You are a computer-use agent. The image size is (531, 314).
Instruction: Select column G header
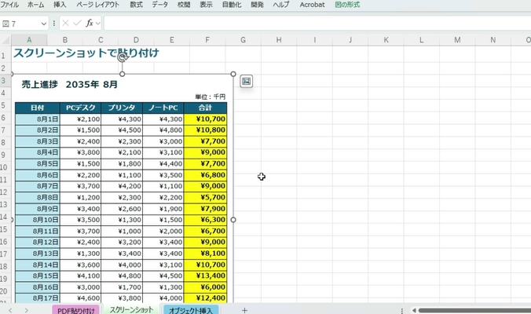[244, 40]
